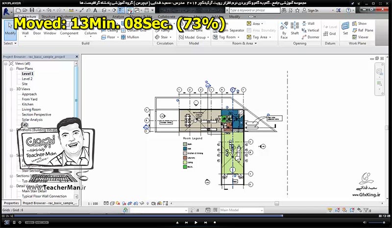Switch to the Properties panel tab

[11, 203]
